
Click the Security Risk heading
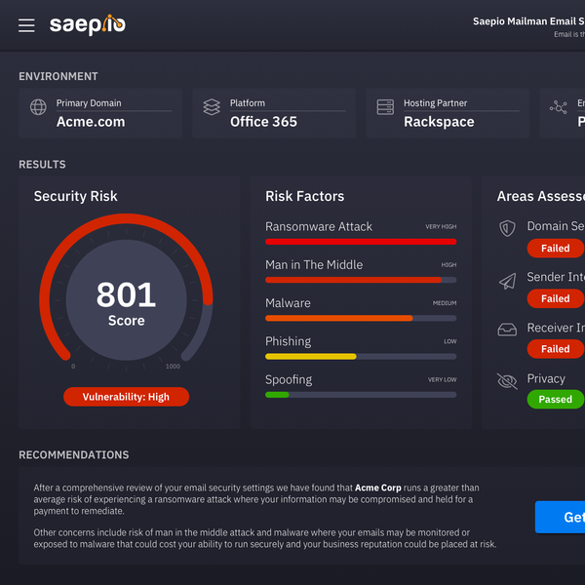[75, 196]
